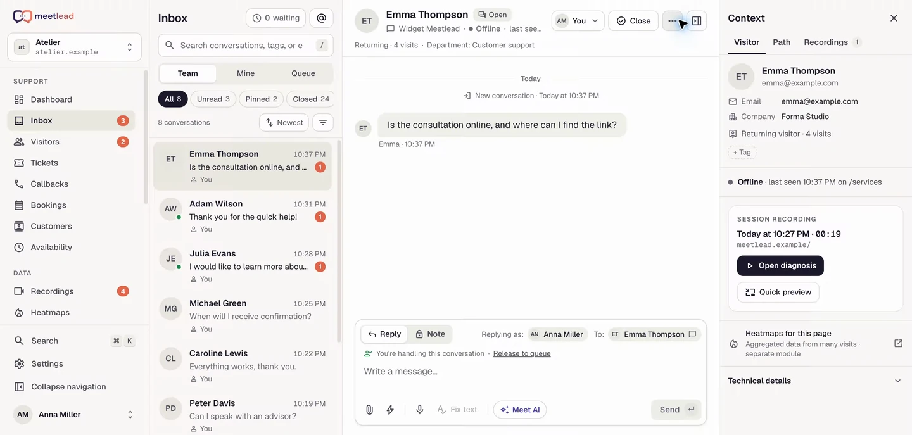Click Open diagnosis button

pyautogui.click(x=780, y=266)
